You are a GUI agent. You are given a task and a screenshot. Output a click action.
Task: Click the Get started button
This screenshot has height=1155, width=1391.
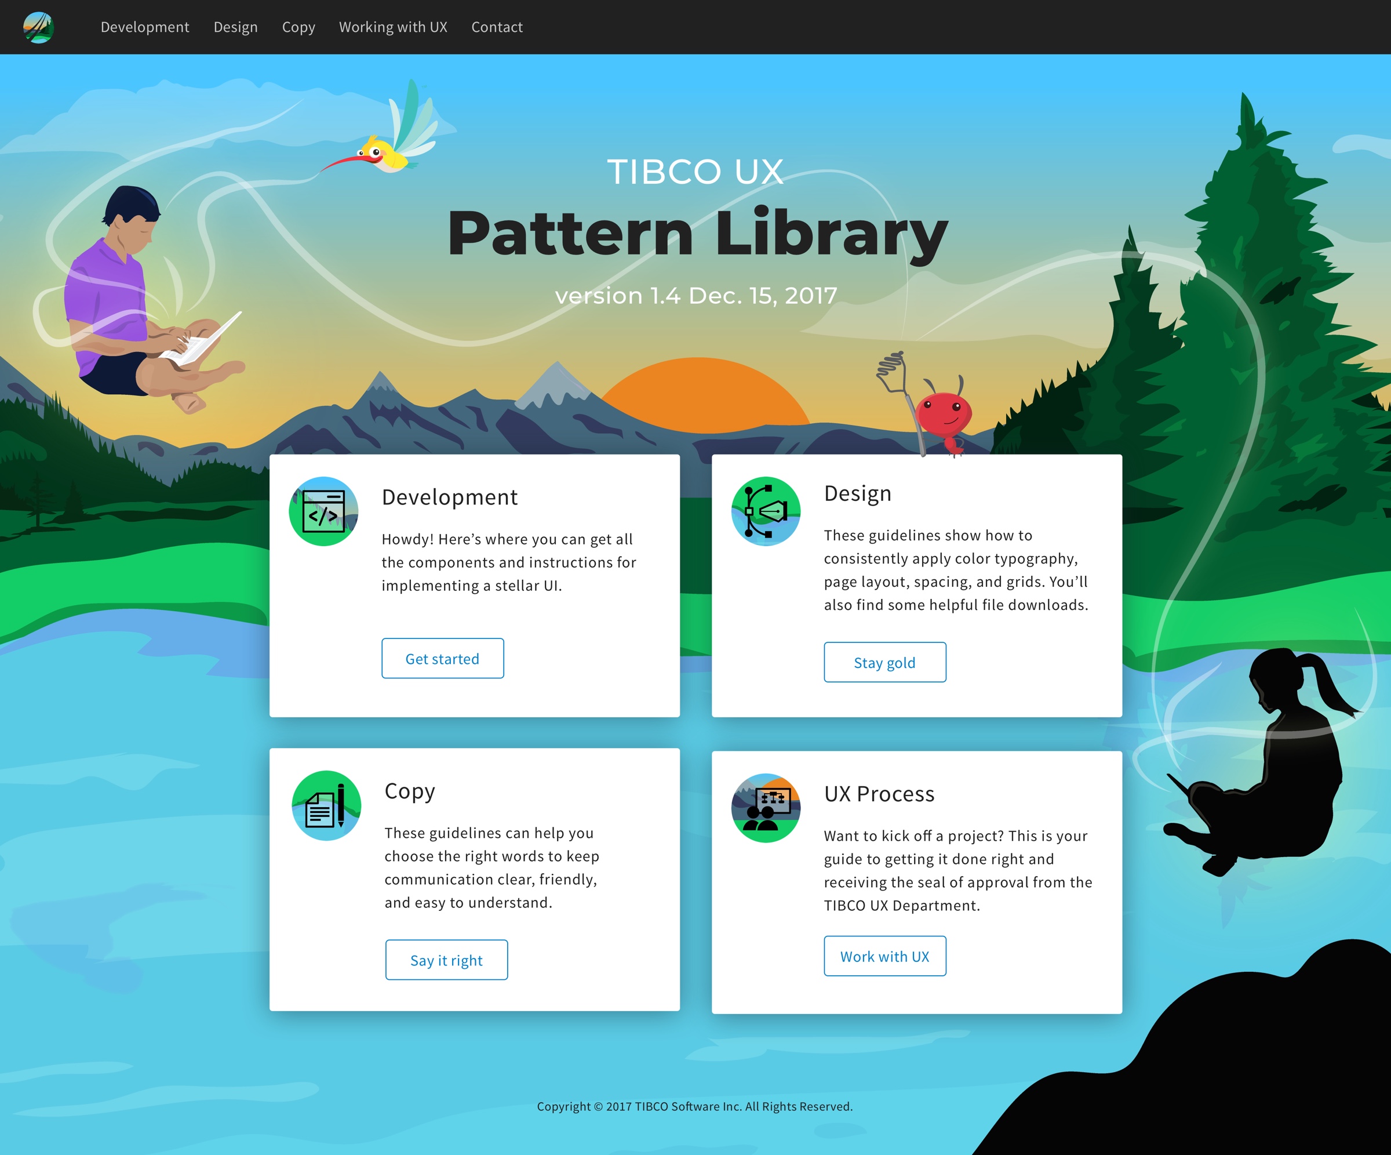pyautogui.click(x=442, y=658)
